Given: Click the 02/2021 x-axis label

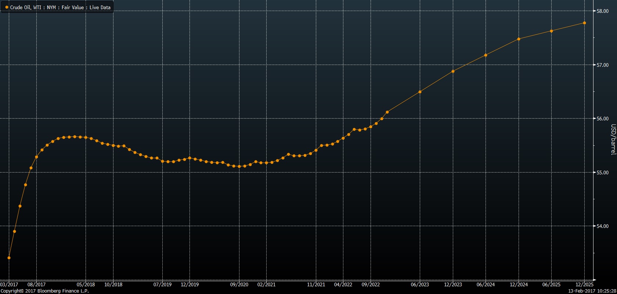Looking at the screenshot, I should click(266, 284).
